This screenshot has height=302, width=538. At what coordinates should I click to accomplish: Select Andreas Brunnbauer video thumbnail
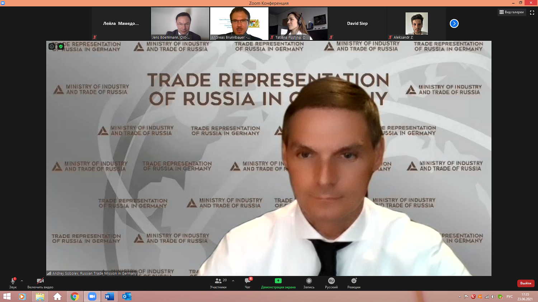click(239, 24)
